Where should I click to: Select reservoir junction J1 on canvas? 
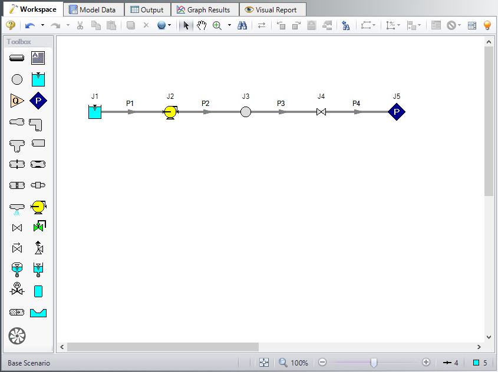click(95, 112)
